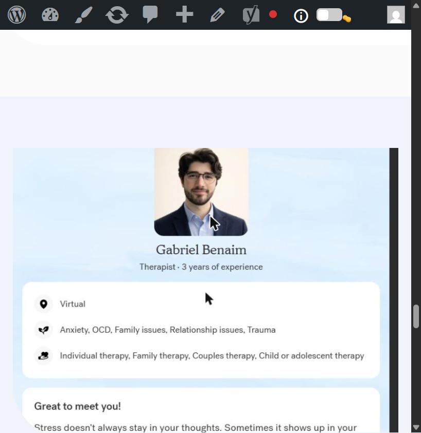Click the scrollbar down arrow
The width and height of the screenshot is (421, 433).
tap(416, 427)
